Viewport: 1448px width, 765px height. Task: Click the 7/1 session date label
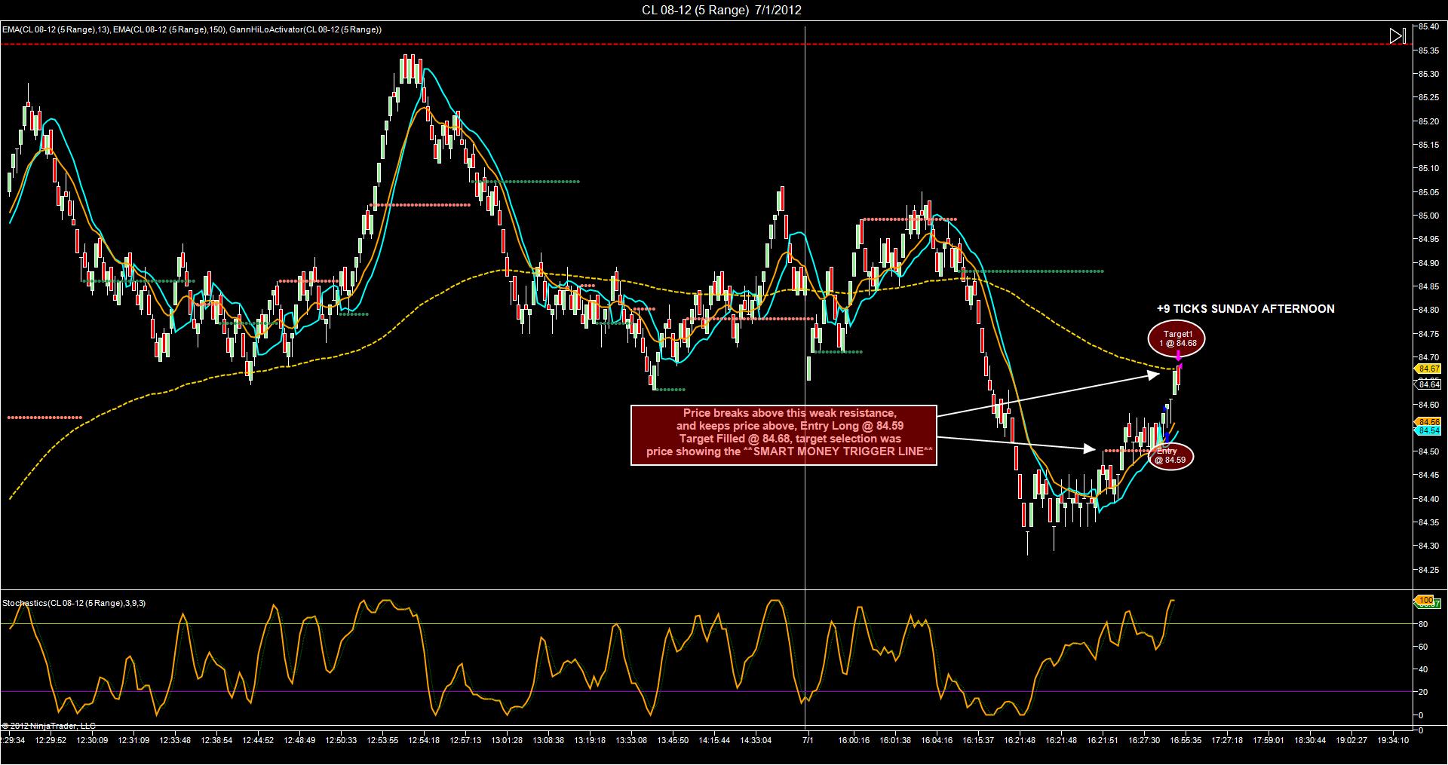tap(808, 740)
